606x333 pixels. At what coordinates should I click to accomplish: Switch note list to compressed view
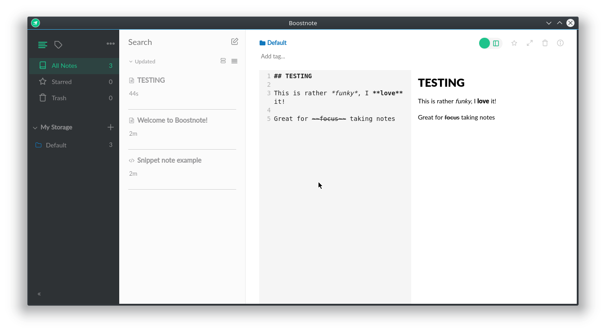(x=234, y=61)
